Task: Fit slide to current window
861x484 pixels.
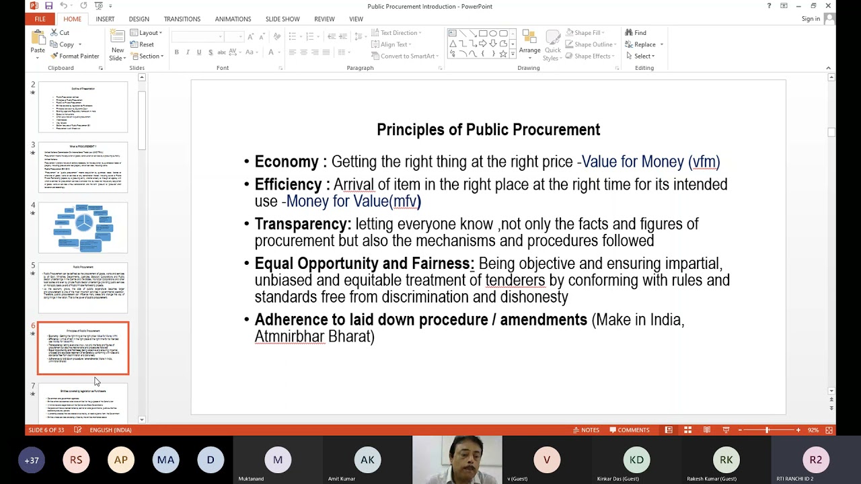Action: 829,430
